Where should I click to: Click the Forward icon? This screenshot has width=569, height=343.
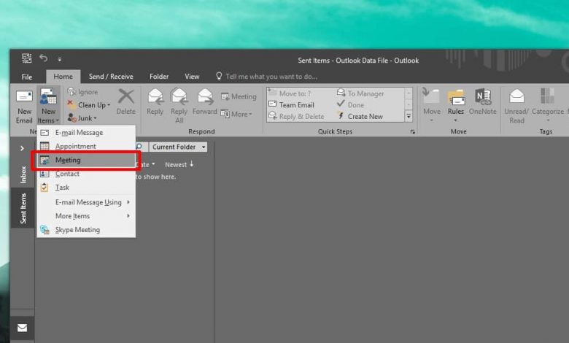click(205, 96)
